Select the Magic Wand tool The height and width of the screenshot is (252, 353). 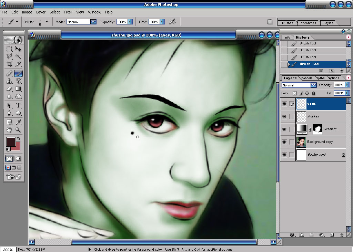[x=18, y=56]
